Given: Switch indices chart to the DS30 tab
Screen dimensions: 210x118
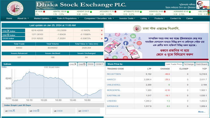Looking at the screenshot, I should tap(90, 64).
